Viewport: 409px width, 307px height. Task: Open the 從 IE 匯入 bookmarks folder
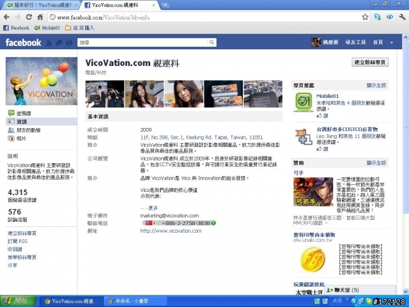[x=79, y=28]
